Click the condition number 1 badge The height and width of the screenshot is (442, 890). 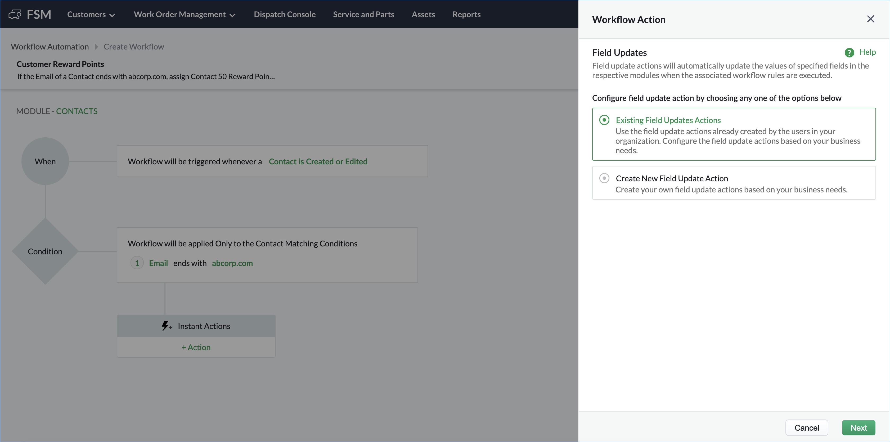pos(137,263)
